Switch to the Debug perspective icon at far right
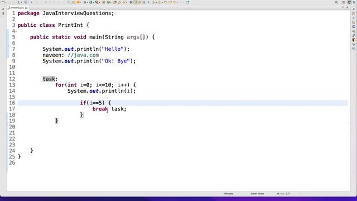 pos(354,2)
